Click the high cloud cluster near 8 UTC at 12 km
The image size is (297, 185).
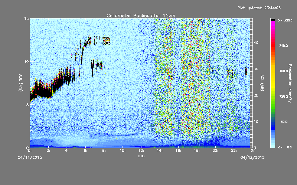tap(106, 40)
